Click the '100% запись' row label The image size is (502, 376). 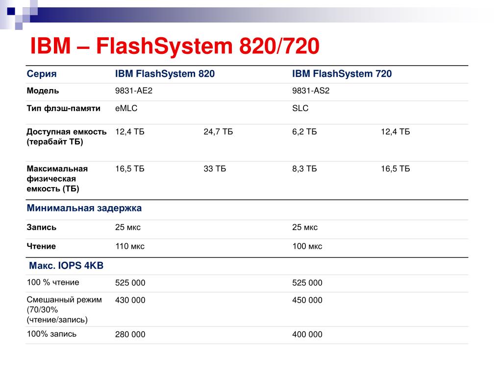click(51, 334)
